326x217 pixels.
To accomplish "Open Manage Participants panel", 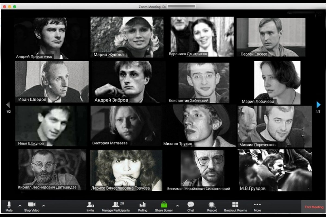I will pos(116,207).
